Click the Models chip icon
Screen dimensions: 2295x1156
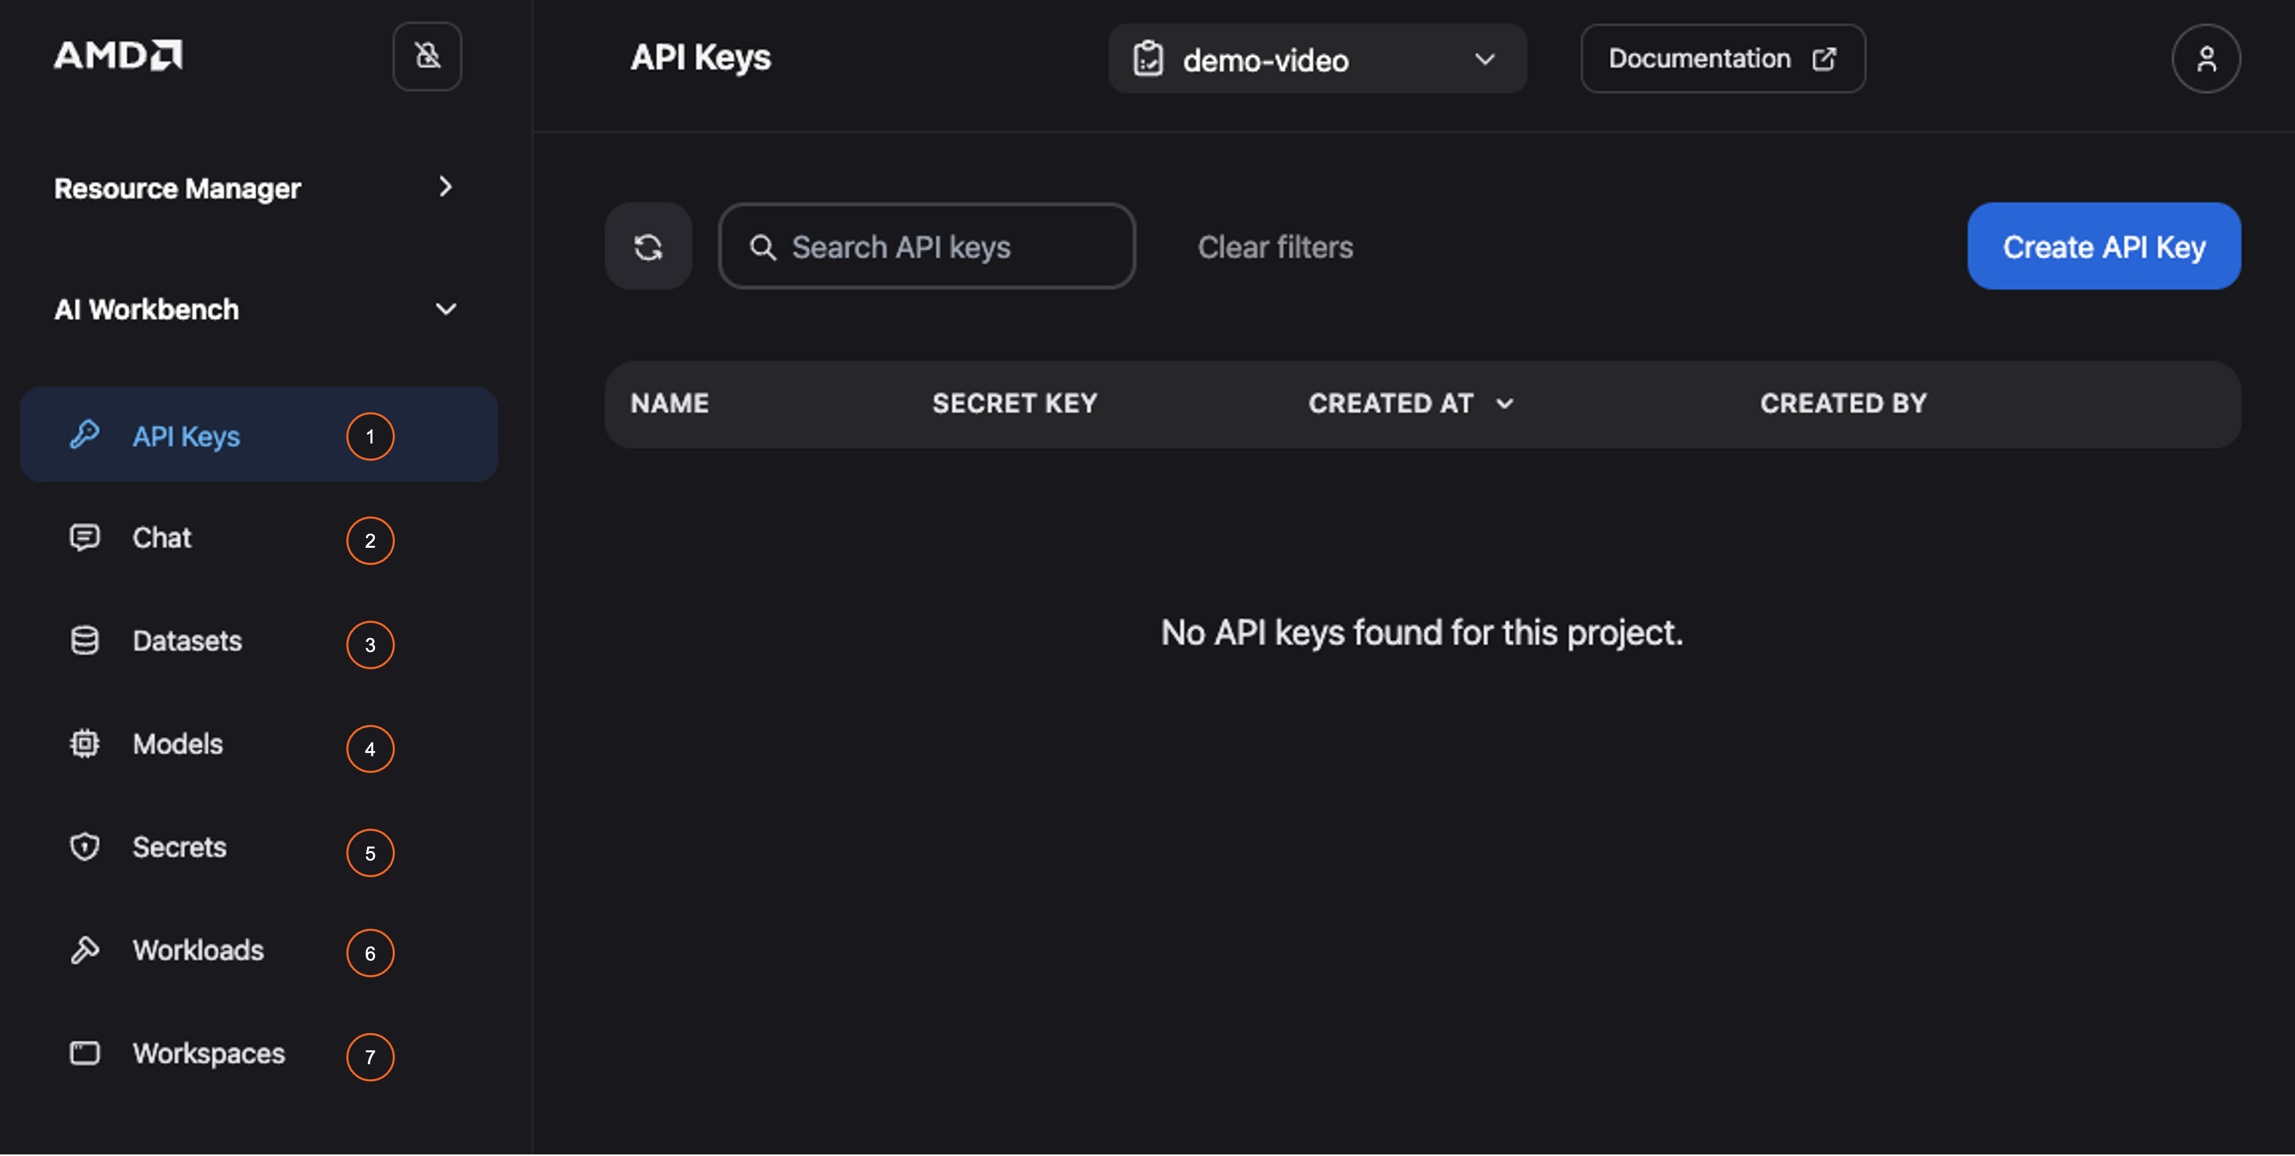(x=84, y=744)
